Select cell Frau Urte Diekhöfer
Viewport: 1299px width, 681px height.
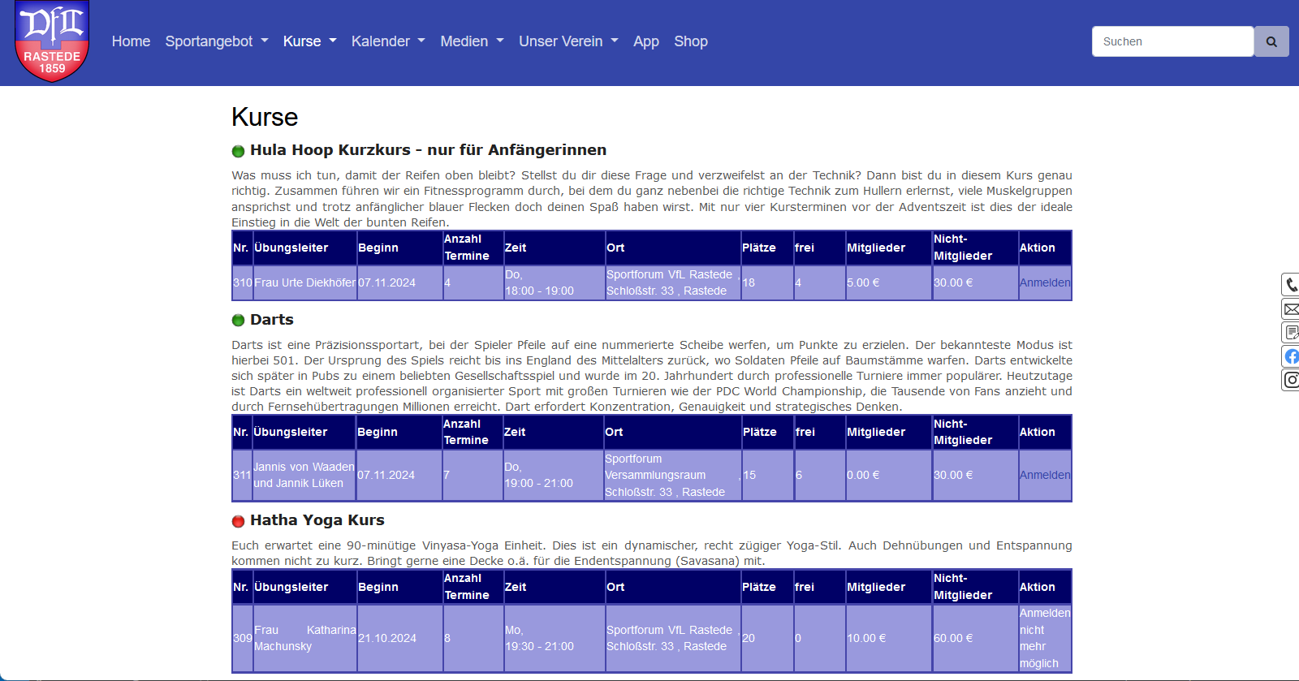coord(304,282)
